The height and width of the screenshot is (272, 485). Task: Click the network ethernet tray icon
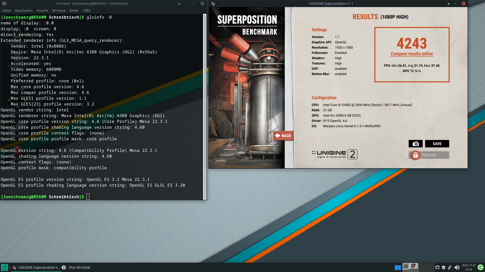point(438,267)
